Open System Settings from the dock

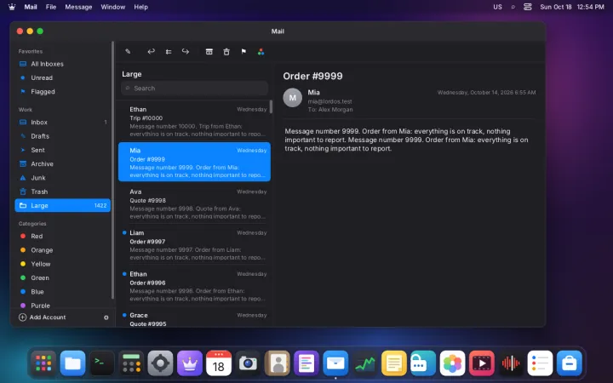click(x=160, y=363)
